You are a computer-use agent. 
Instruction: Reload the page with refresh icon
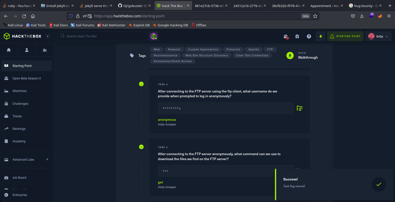click(24, 16)
